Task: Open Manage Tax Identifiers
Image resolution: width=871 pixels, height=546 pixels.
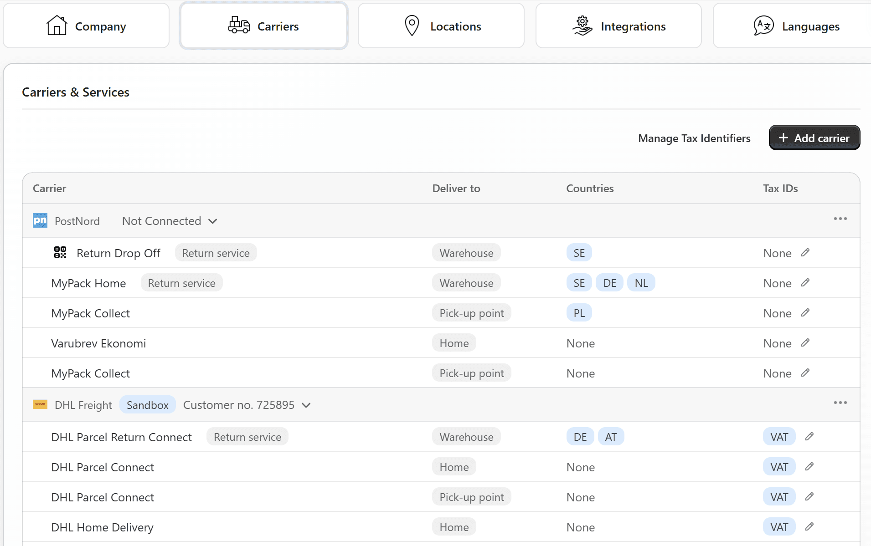Action: [x=694, y=138]
